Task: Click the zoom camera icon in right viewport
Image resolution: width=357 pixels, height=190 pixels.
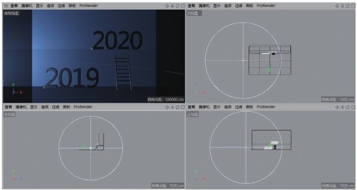Action: click(172, 107)
